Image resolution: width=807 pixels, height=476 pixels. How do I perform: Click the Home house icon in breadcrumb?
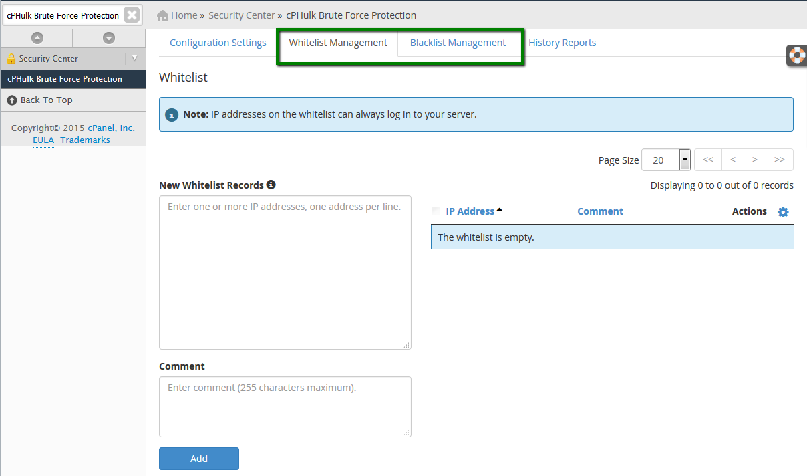pyautogui.click(x=162, y=15)
